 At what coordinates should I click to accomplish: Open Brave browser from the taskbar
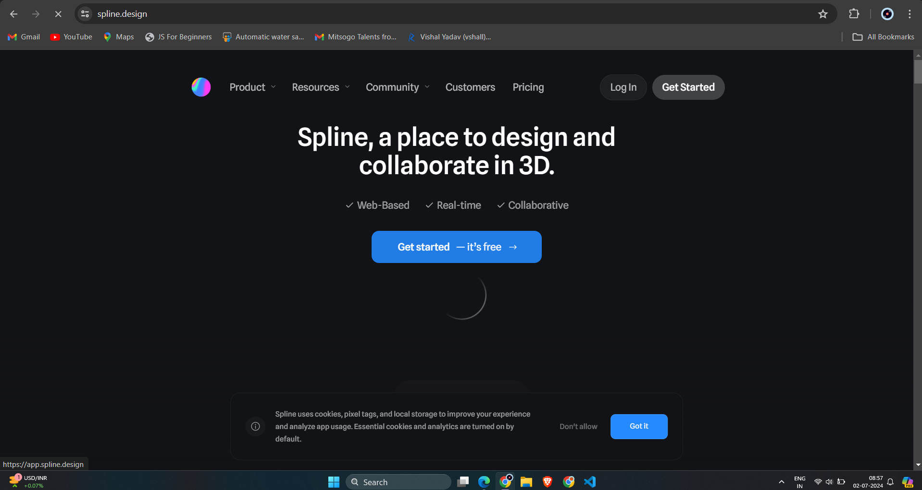(x=547, y=481)
